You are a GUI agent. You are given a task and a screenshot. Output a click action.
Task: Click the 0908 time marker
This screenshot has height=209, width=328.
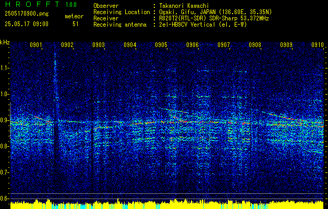255,44
